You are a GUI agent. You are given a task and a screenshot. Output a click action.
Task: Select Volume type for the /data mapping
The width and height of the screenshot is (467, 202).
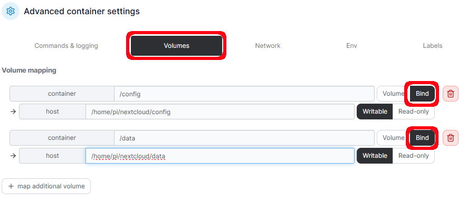[x=394, y=138]
